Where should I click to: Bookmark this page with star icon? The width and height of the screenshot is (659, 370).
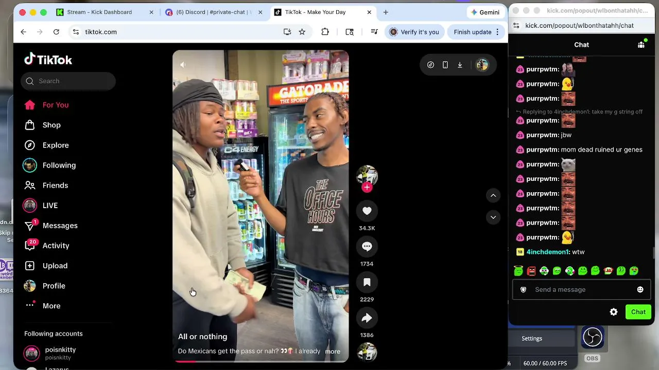302,32
